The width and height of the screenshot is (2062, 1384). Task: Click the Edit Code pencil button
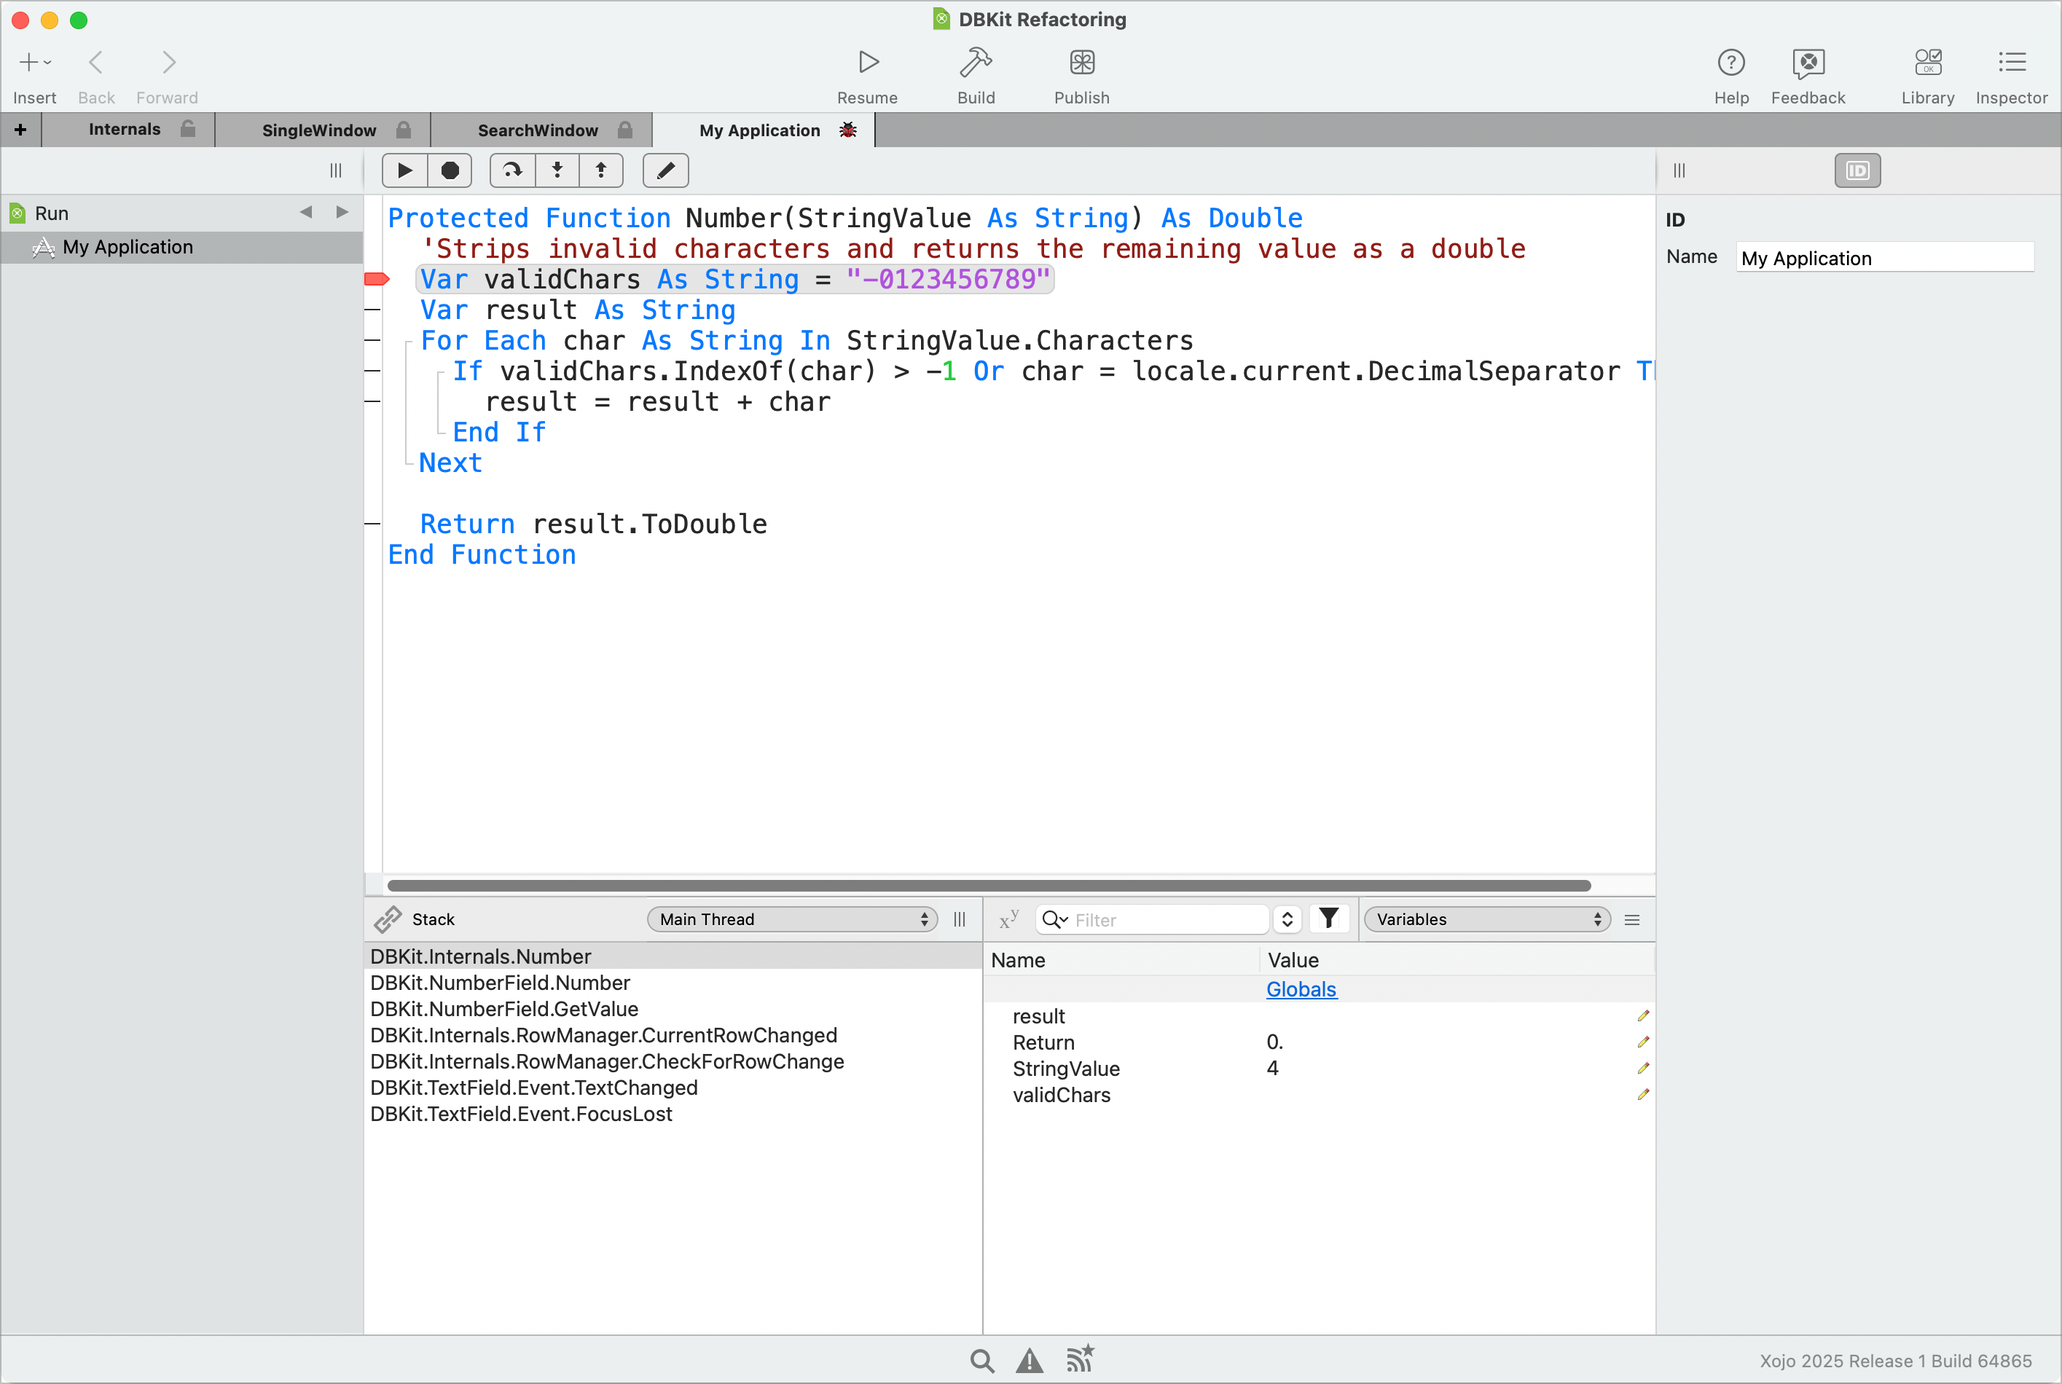pyautogui.click(x=665, y=170)
